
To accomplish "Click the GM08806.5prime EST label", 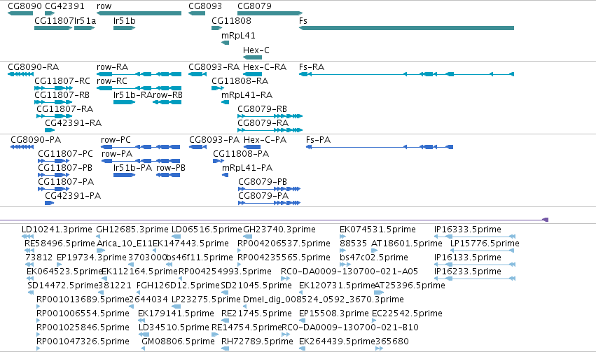I will pyautogui.click(x=179, y=342).
